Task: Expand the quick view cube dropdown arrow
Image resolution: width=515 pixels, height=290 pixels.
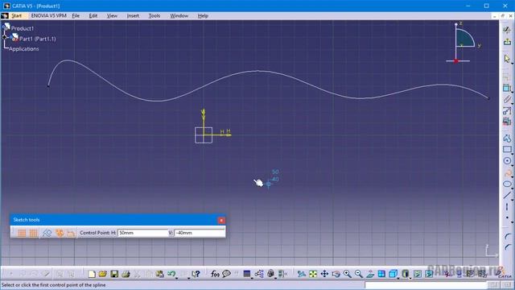Action: click(x=398, y=278)
